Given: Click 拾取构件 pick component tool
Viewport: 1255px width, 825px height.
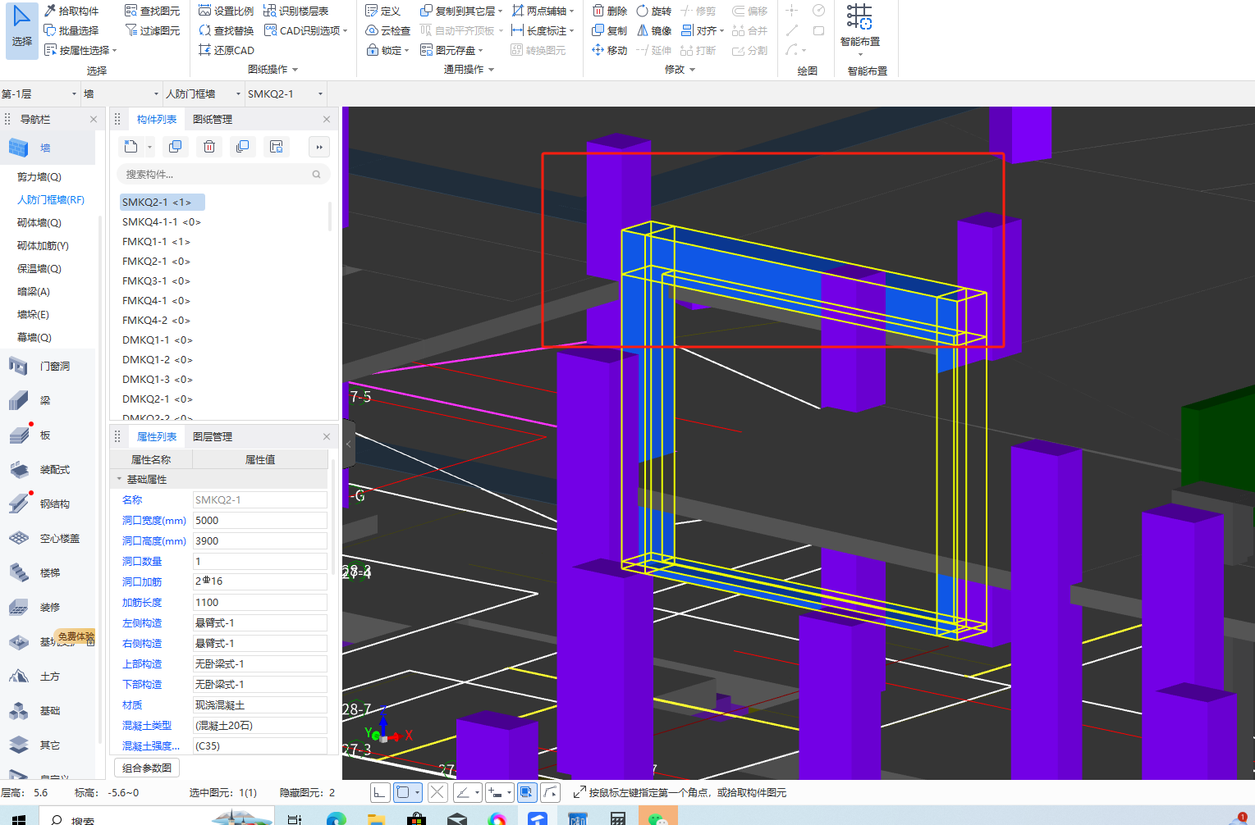Looking at the screenshot, I should click(x=71, y=11).
